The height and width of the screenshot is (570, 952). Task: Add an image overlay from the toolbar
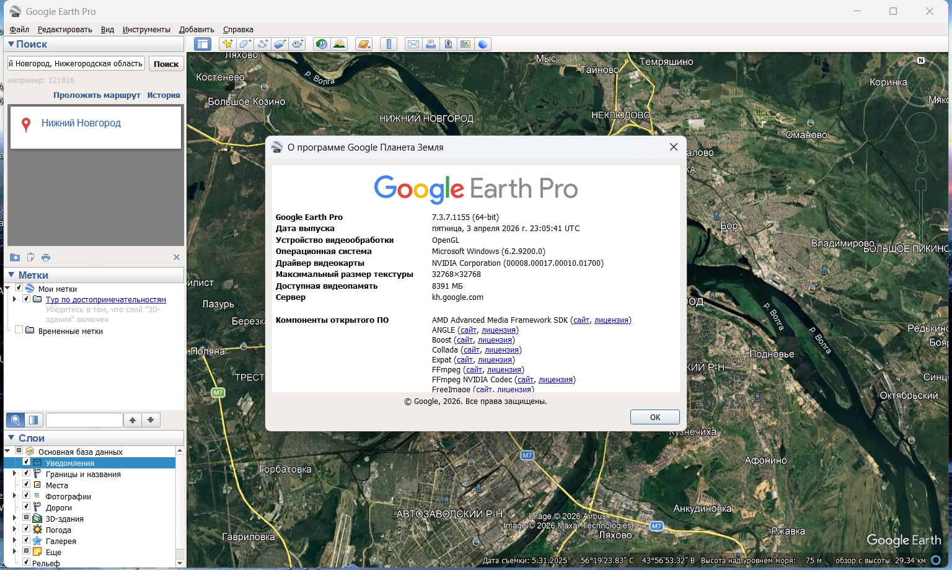point(280,44)
